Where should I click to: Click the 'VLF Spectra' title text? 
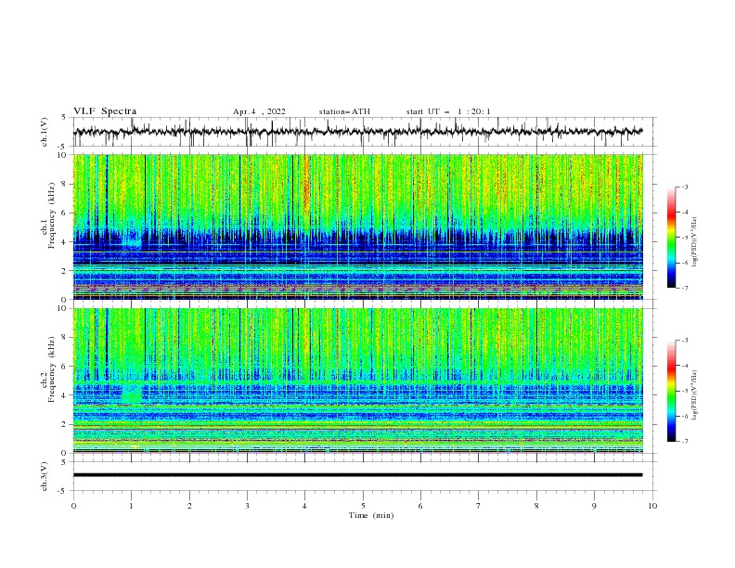[x=105, y=111]
